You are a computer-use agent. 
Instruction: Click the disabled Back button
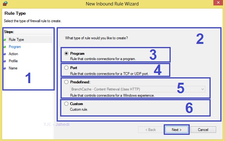pos(151,130)
